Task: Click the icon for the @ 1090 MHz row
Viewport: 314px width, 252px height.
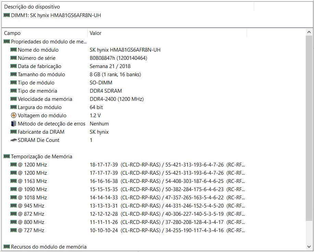Action: (x=13, y=189)
